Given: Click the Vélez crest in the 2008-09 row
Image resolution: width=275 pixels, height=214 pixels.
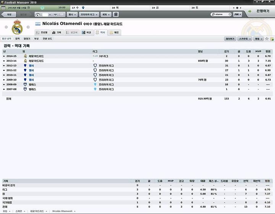Looking at the screenshot, I should [25, 84].
